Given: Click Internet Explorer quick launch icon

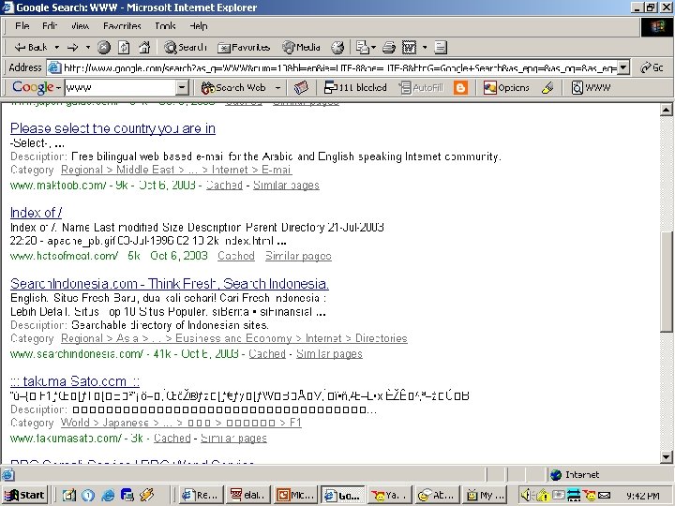Looking at the screenshot, I should [108, 496].
